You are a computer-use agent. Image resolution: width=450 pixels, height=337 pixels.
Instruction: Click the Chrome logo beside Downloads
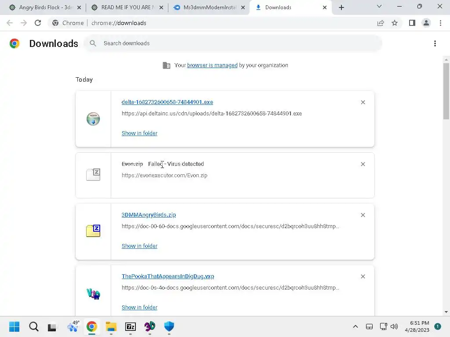click(15, 43)
